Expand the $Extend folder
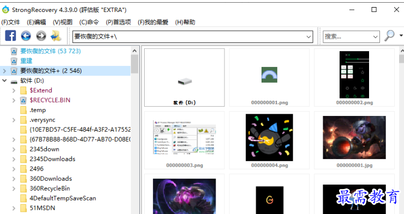Viewport: 404px width, 214px height. 14,90
